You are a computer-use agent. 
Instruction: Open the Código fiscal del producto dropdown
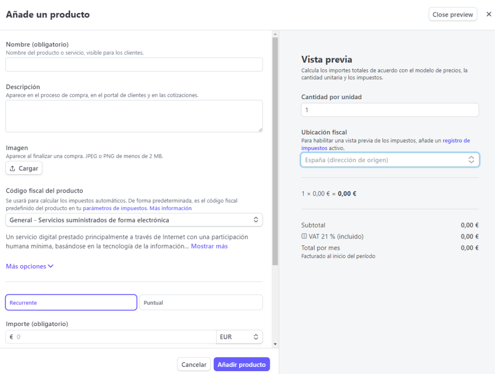(x=134, y=220)
